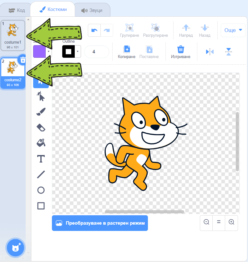Select the Rectangle tool

click(x=41, y=206)
